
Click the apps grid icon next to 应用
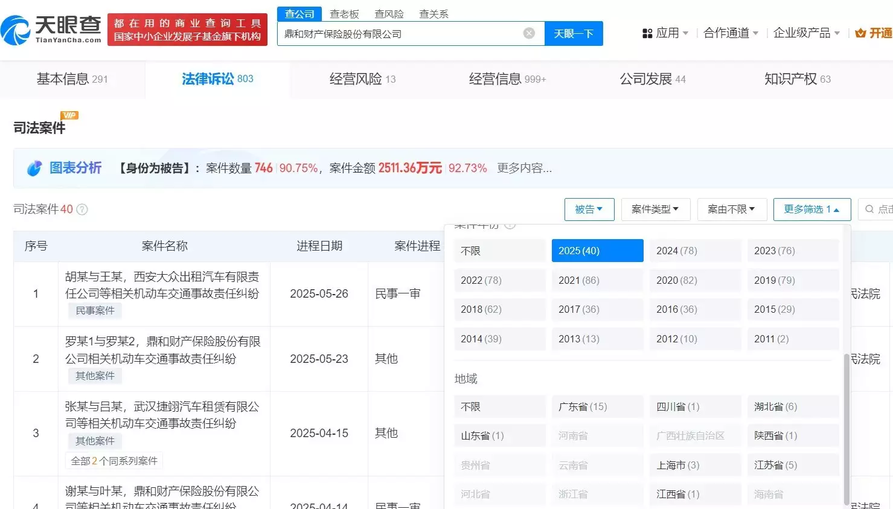coord(647,33)
